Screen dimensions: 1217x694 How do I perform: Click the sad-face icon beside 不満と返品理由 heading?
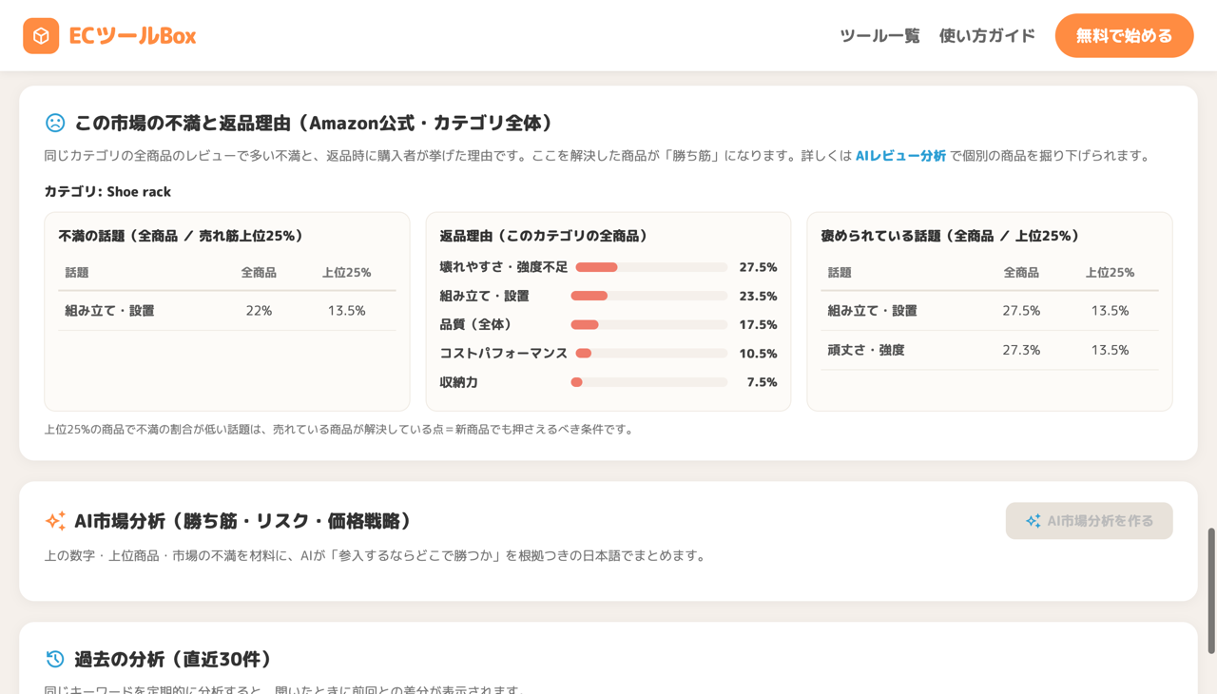55,123
